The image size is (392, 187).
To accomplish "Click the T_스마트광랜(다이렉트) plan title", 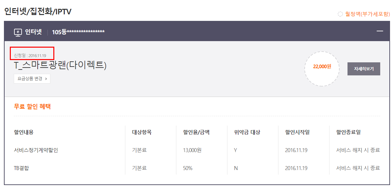I will click(60, 65).
